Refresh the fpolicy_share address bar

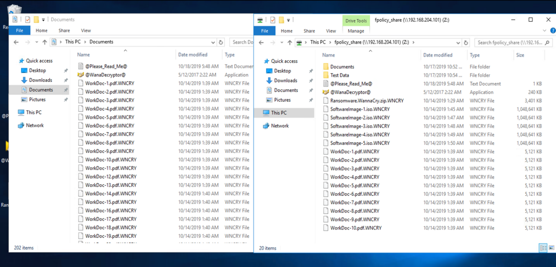466,43
